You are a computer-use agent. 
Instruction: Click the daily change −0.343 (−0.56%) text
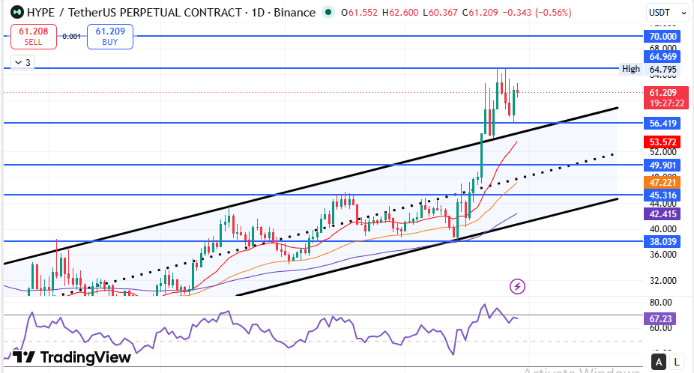537,13
